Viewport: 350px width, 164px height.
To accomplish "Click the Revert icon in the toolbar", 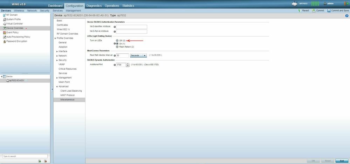I will coord(300,10).
